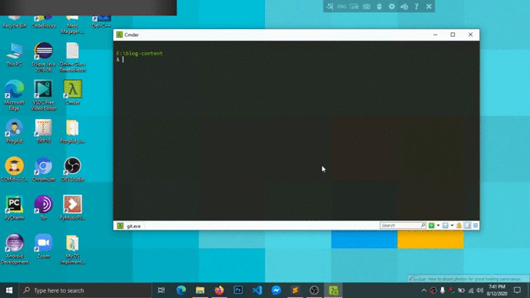The image size is (530, 298).
Task: Open Photoshop from the taskbar
Action: [238, 290]
